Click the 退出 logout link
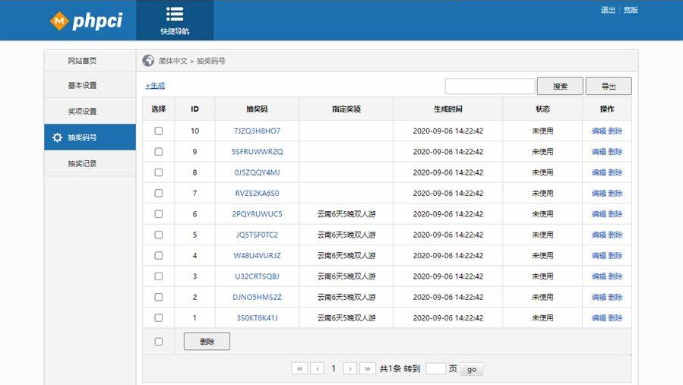This screenshot has height=385, width=683. [x=608, y=10]
